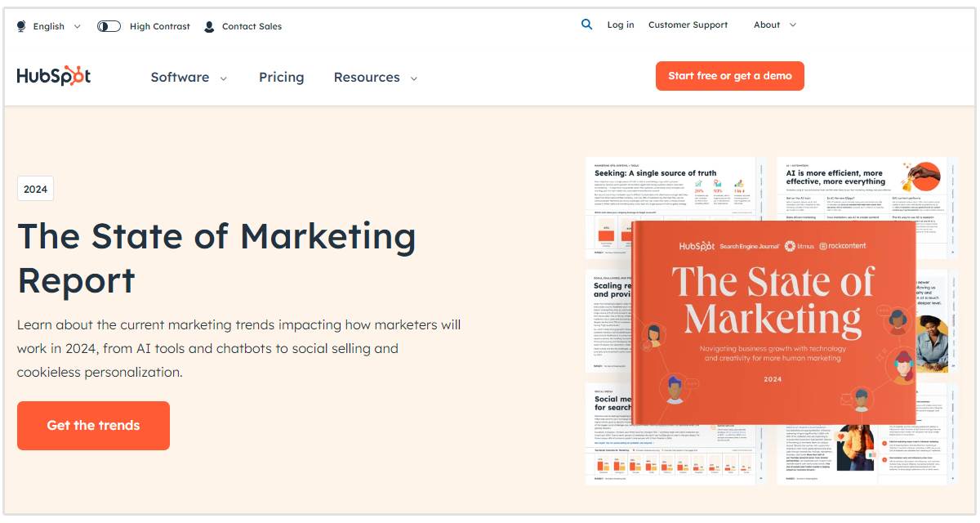Open the Customer Support link
This screenshot has height=523, width=980.
(688, 25)
